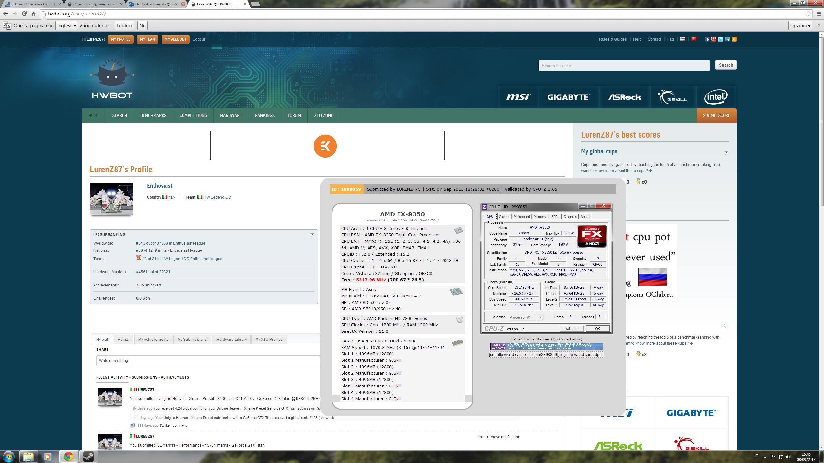This screenshot has height=463, width=824.
Task: Dismiss the translate bar with X
Action: tap(819, 25)
